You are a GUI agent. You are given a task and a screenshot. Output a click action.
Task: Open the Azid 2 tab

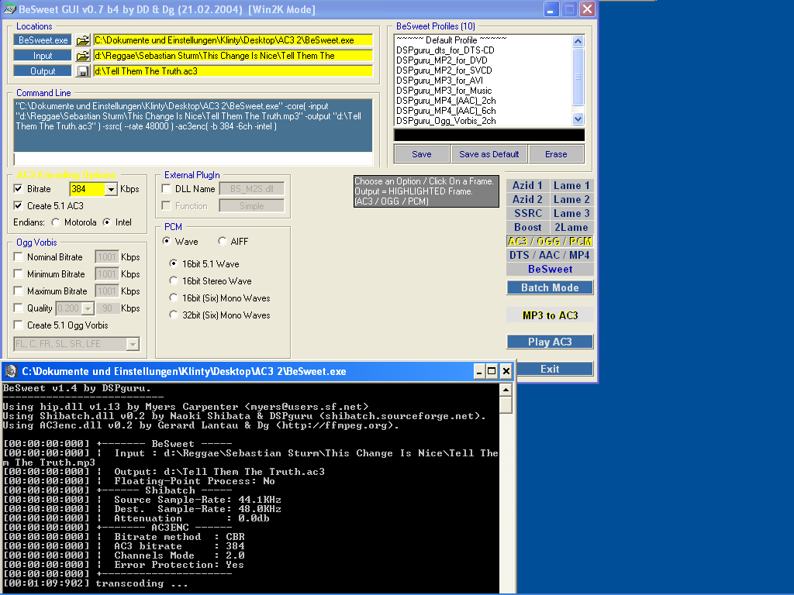coord(527,199)
